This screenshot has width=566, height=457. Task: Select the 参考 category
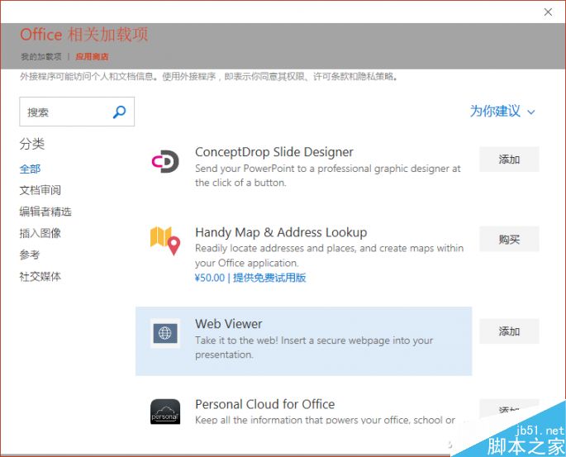tap(30, 255)
